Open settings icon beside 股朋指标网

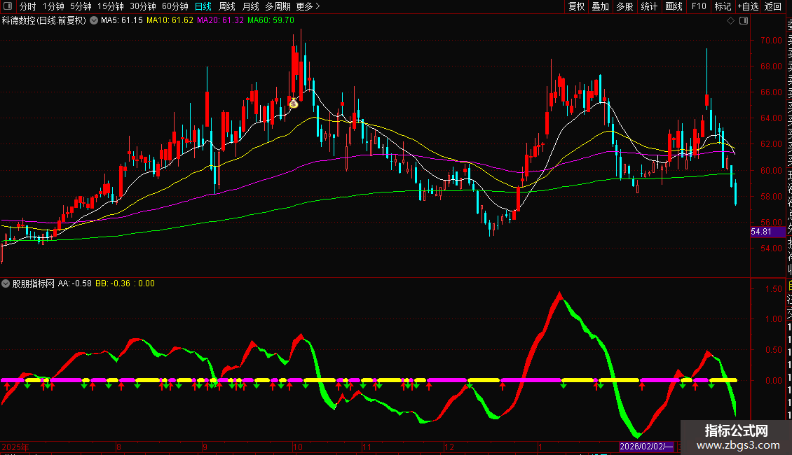pos(6,283)
